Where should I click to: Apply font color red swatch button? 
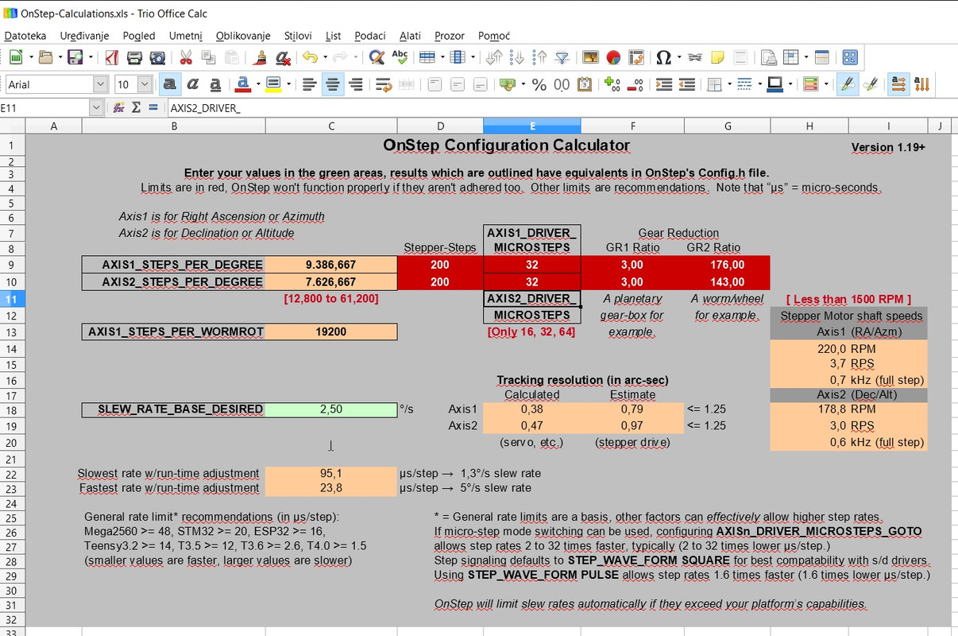(x=243, y=84)
